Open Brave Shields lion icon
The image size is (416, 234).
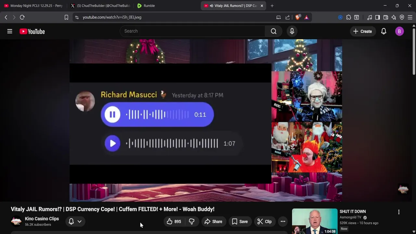(x=297, y=17)
